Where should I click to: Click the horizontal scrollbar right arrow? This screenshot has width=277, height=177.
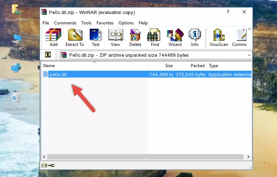(x=248, y=157)
